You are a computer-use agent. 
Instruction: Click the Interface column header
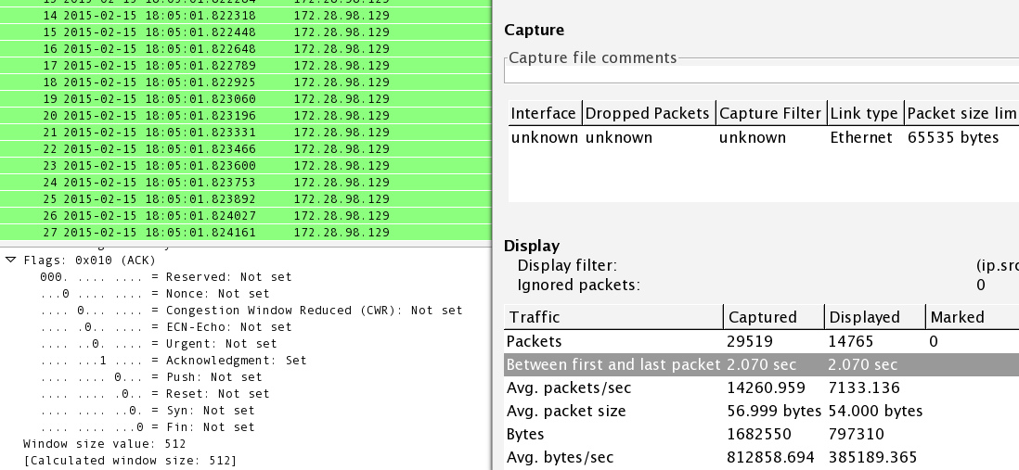(545, 113)
